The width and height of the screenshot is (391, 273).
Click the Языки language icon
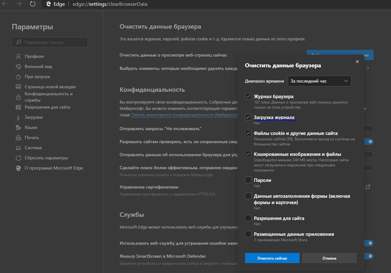click(x=18, y=128)
